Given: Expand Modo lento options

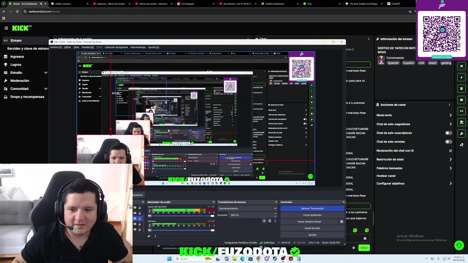Looking at the screenshot, I should coord(450,115).
